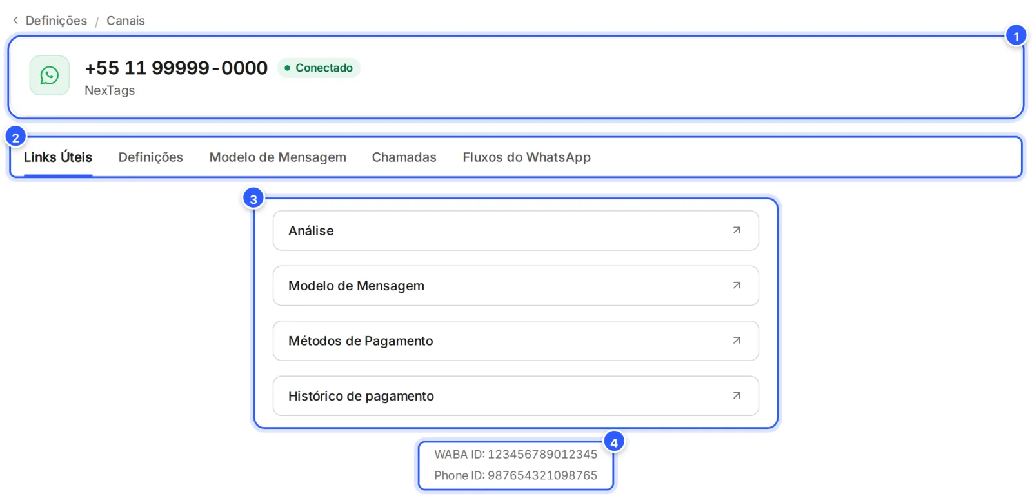The height and width of the screenshot is (496, 1032).
Task: Go to the Chamadas tab
Action: [x=404, y=157]
